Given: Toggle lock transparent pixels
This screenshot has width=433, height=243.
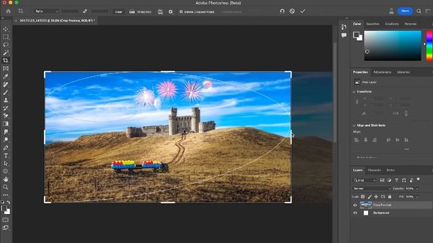Looking at the screenshot, I should tap(363, 196).
